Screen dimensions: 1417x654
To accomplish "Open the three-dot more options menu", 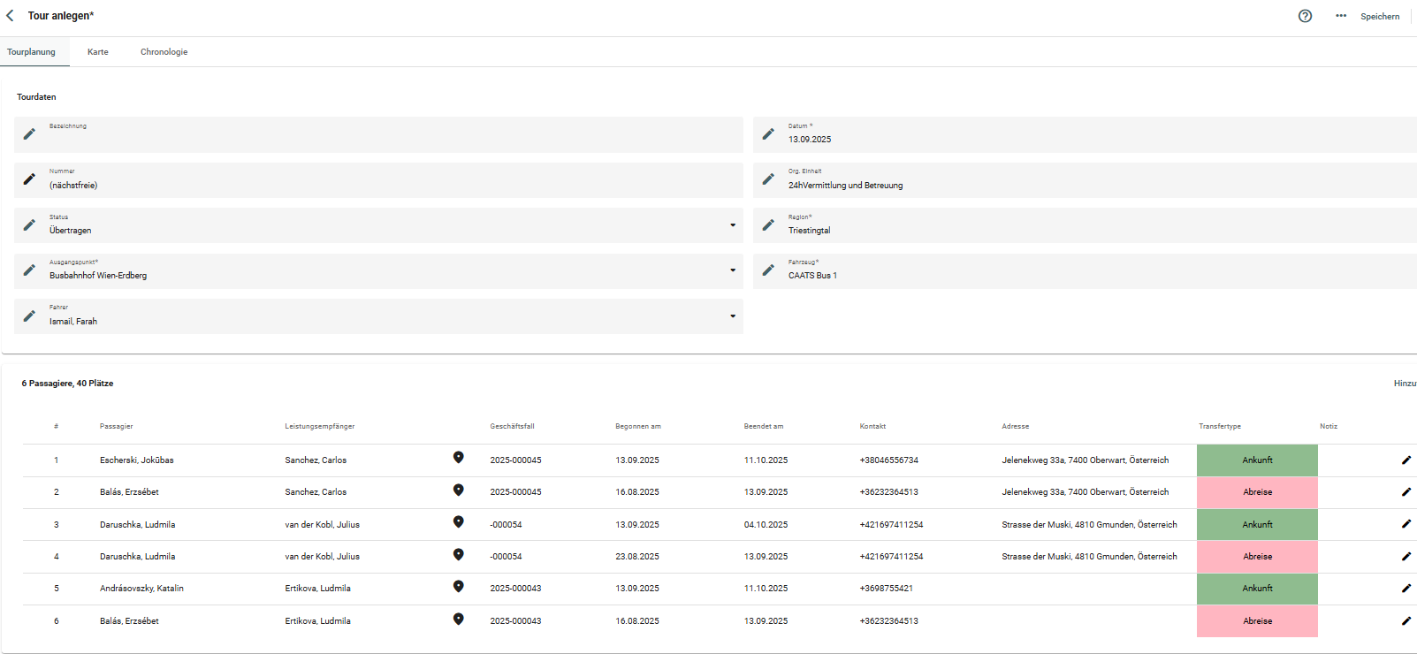I will coord(1341,16).
